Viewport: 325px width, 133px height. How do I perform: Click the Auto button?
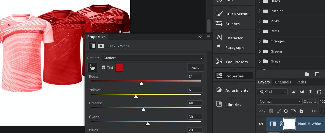(196, 68)
